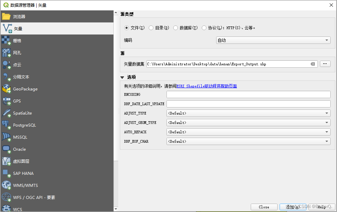Screen dimensions: 337x212
Task: Select the 文件(F) file radio button
Action: [127, 28]
